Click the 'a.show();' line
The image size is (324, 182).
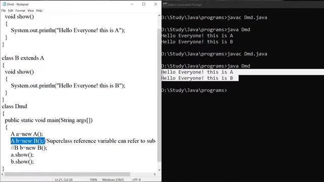tap(22, 155)
